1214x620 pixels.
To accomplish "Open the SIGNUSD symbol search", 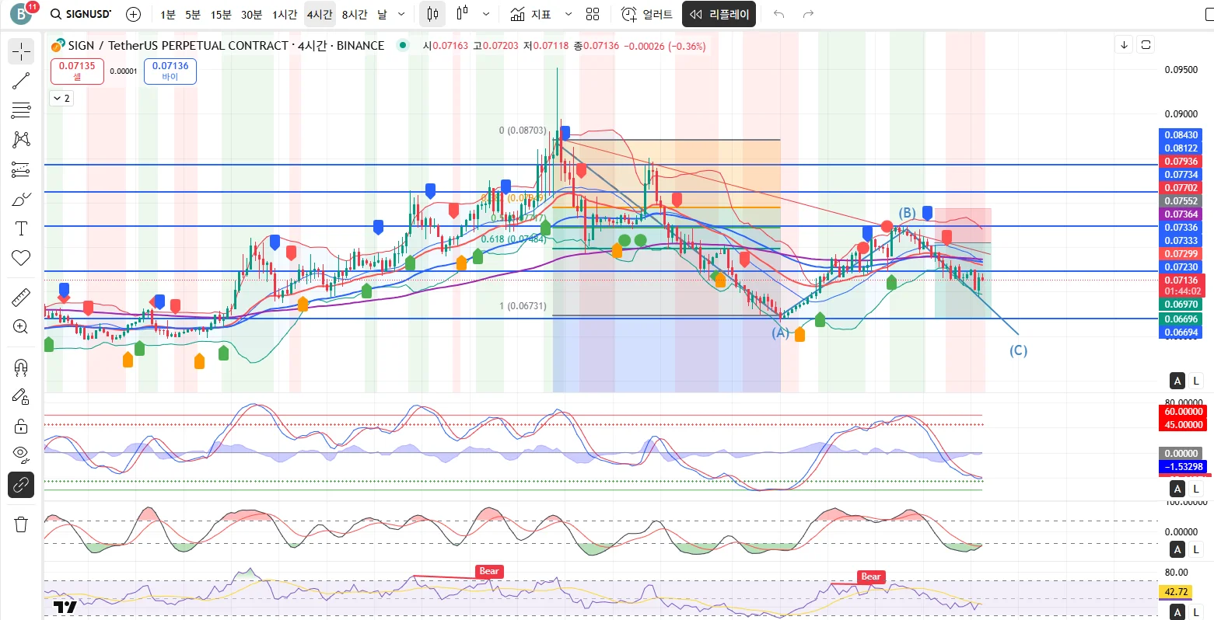I will (x=80, y=14).
